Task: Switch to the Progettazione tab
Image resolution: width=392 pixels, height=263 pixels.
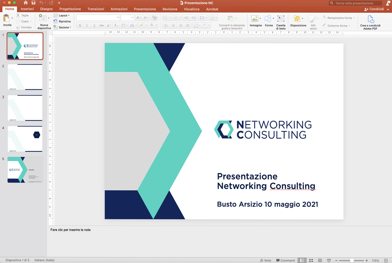Action: pos(70,9)
